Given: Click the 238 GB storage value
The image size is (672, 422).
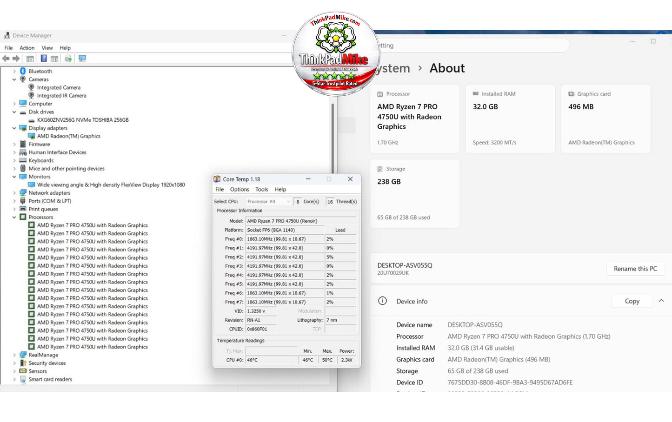Looking at the screenshot, I should coord(389,182).
